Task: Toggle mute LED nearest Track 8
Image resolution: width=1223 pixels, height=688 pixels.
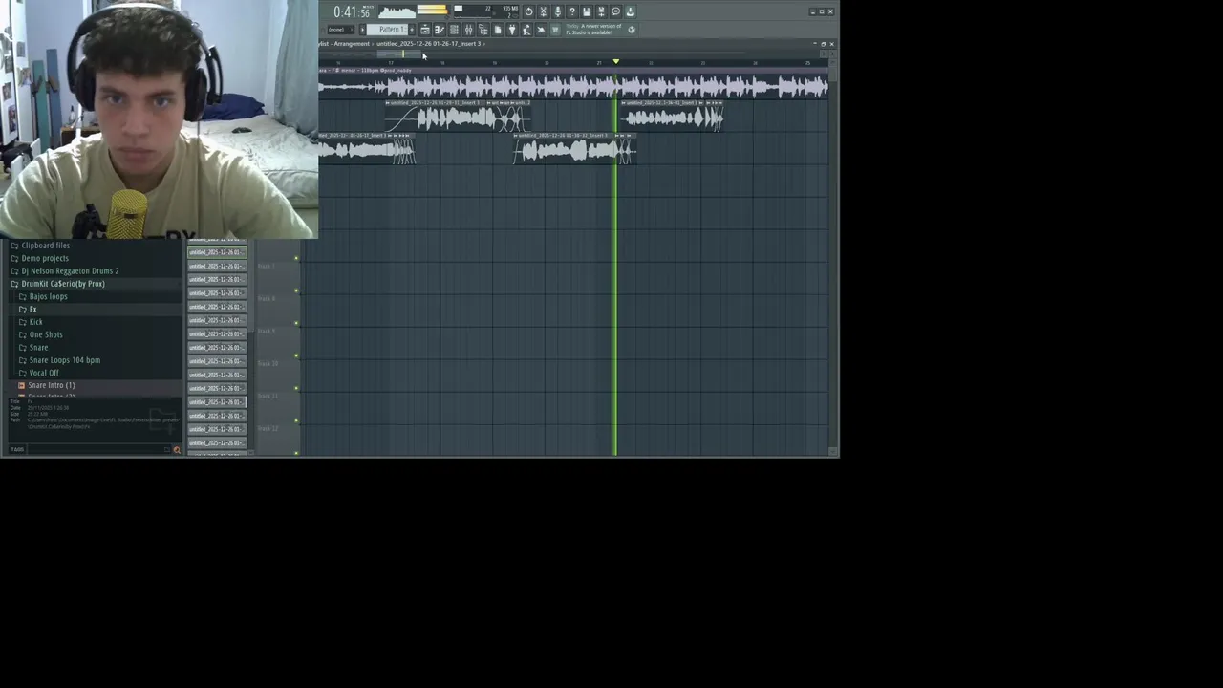Action: pyautogui.click(x=296, y=290)
